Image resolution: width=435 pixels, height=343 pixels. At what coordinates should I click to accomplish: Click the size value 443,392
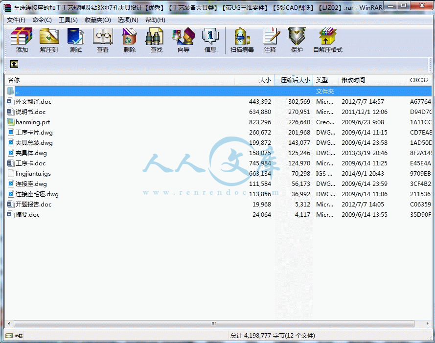pos(260,102)
